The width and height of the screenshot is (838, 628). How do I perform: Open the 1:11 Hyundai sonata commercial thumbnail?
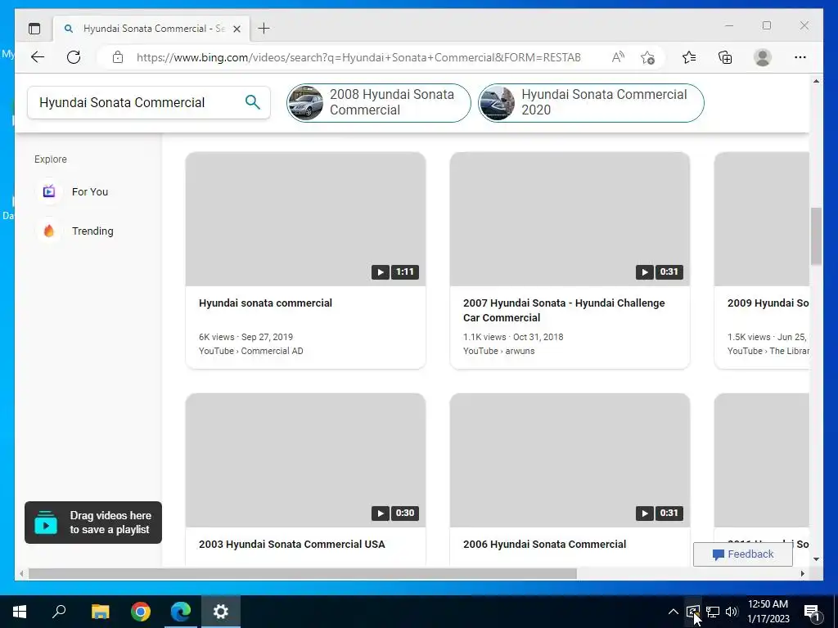tap(306, 219)
